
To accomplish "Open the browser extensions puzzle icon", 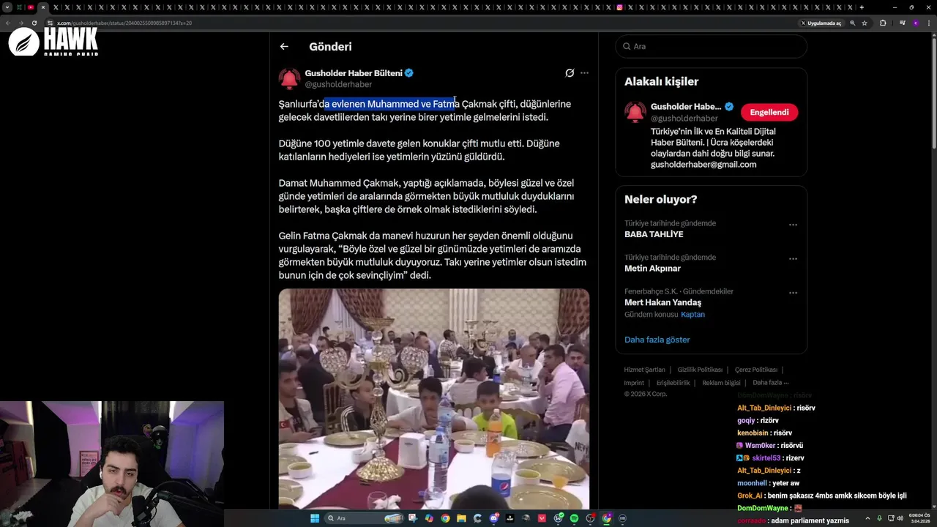I will 883,23.
